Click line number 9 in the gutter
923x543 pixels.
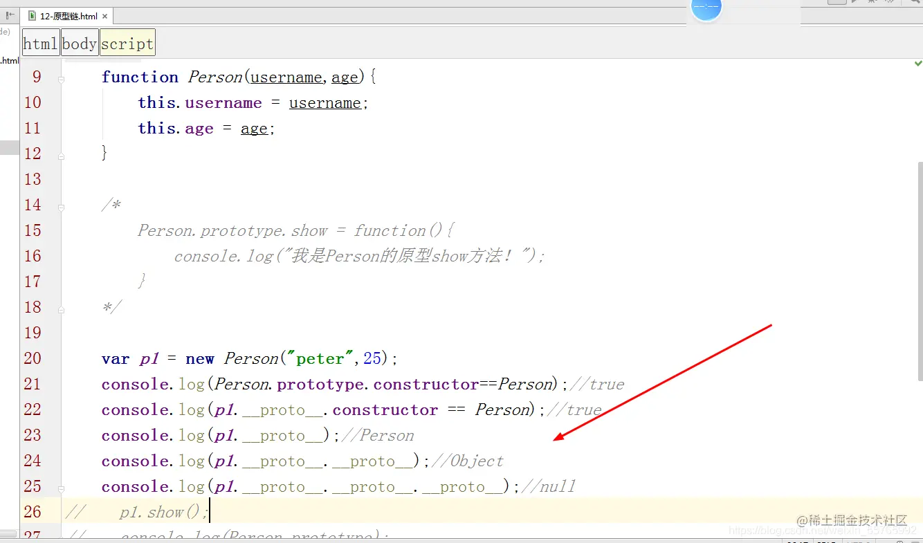(37, 77)
